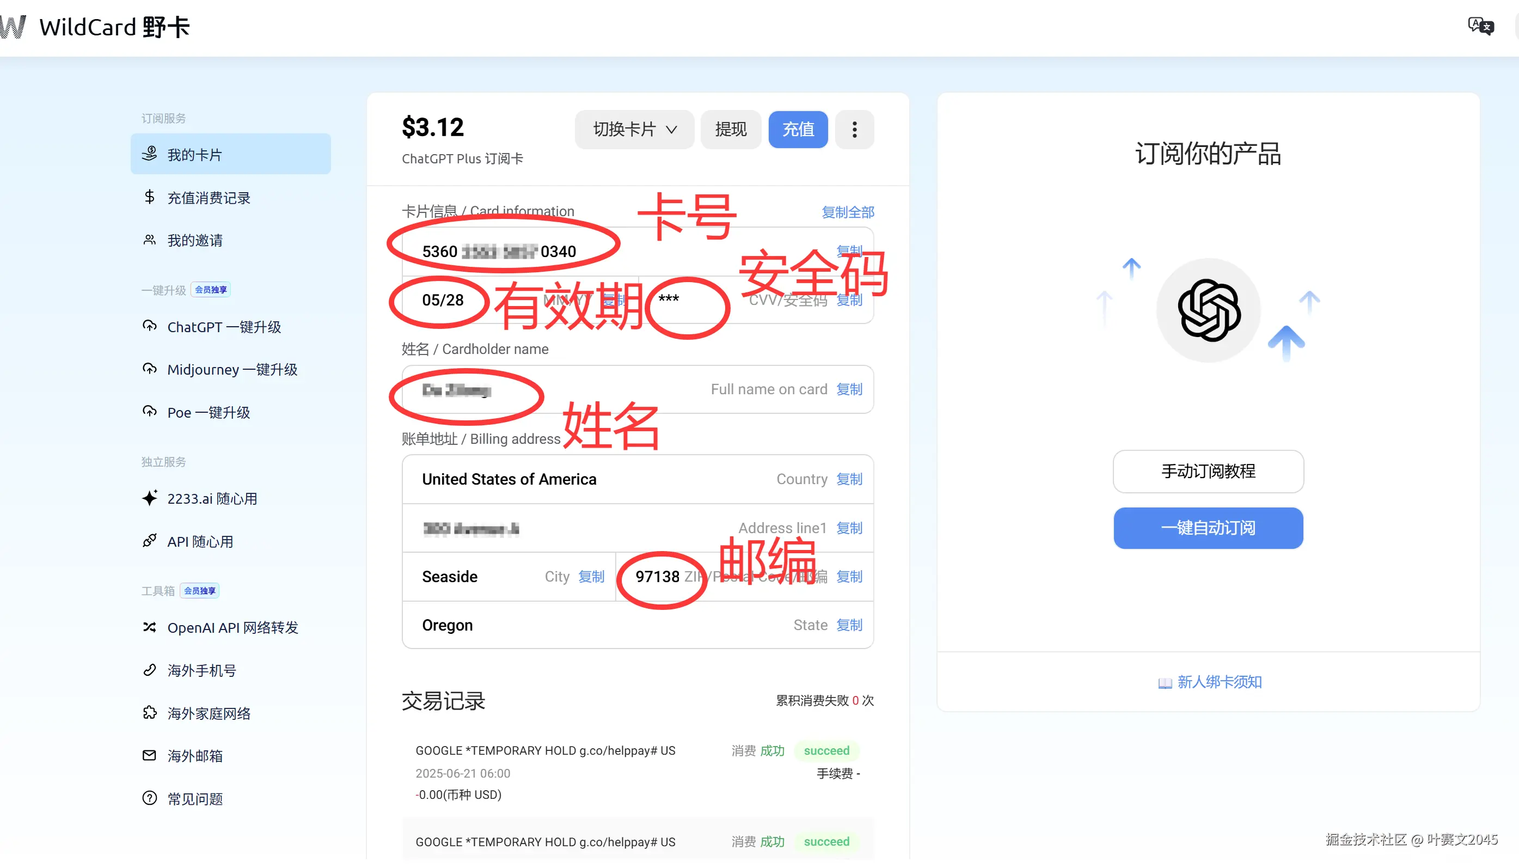Click the blue 充值 button
1519x868 pixels.
(x=798, y=130)
